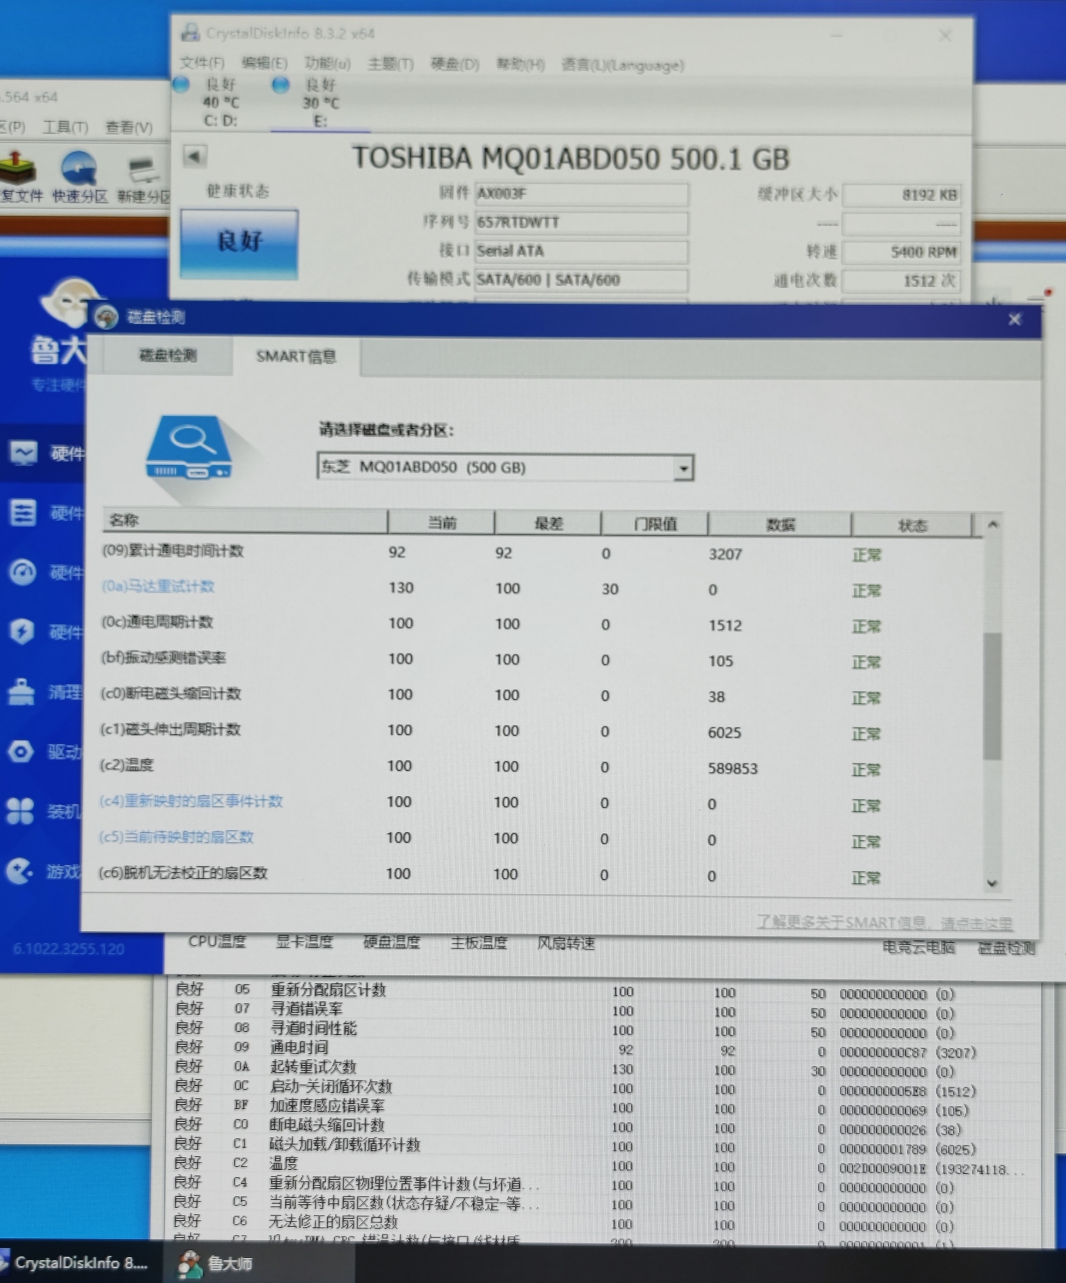Image resolution: width=1066 pixels, height=1283 pixels.
Task: Open the 查看(V) menu in partition tool
Action: pyautogui.click(x=129, y=127)
